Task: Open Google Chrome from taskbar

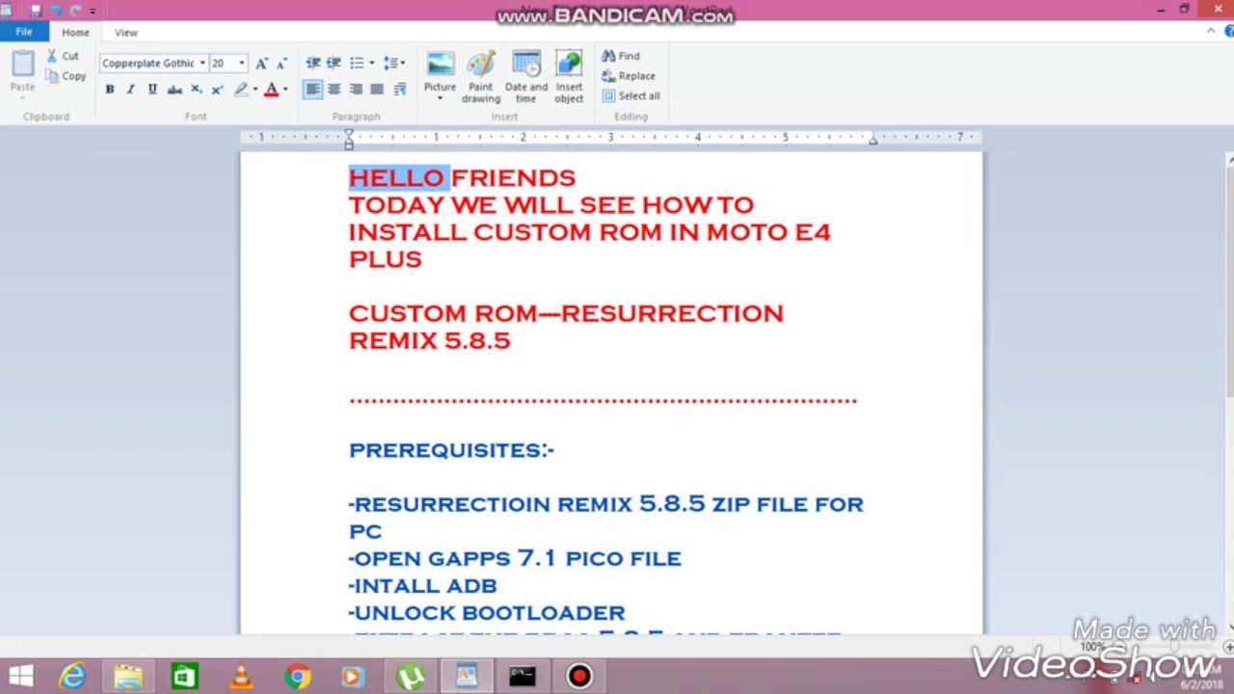Action: [297, 677]
